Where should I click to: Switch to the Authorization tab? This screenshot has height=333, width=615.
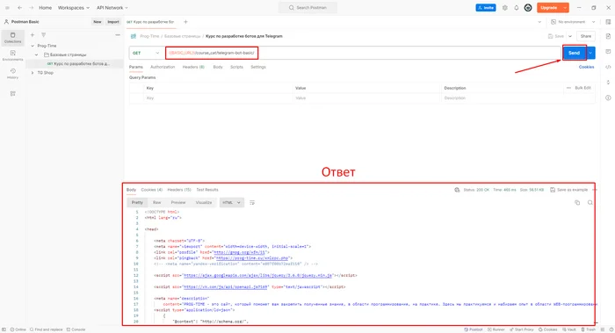coord(163,67)
